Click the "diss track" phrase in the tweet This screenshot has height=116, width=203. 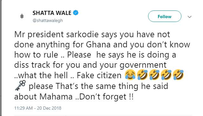coord(32,65)
